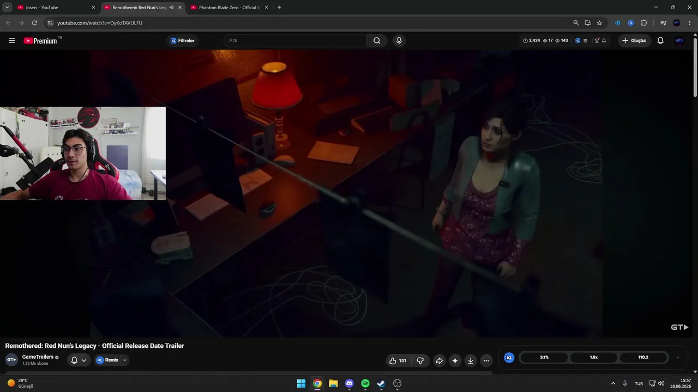
Task: Close the losers - YouTube tab
Action: (93, 8)
